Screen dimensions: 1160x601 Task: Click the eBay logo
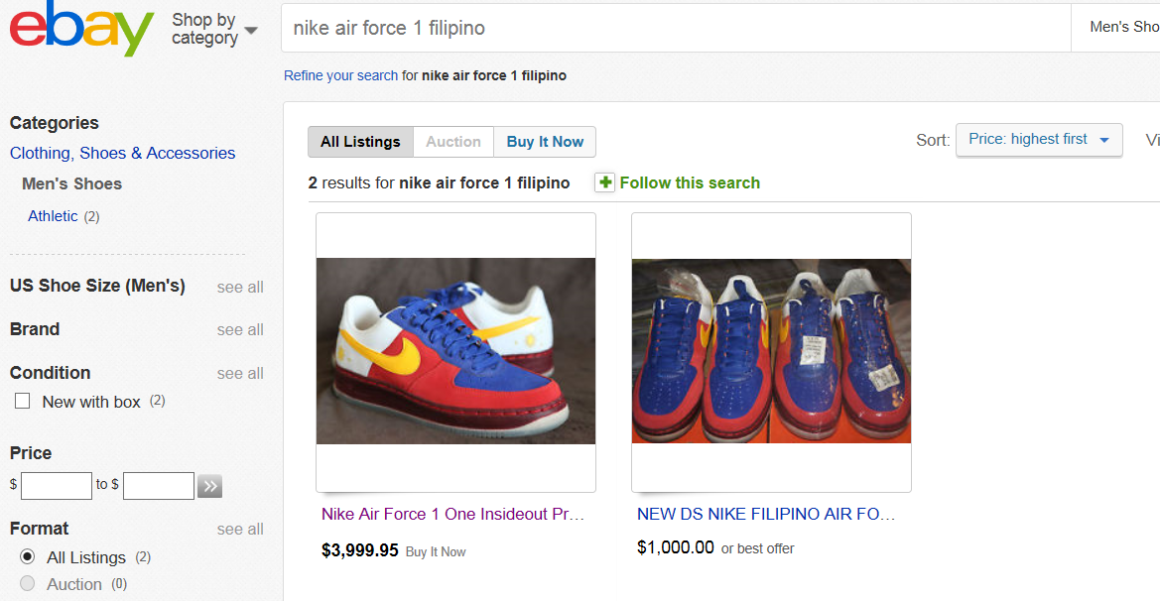(x=81, y=30)
